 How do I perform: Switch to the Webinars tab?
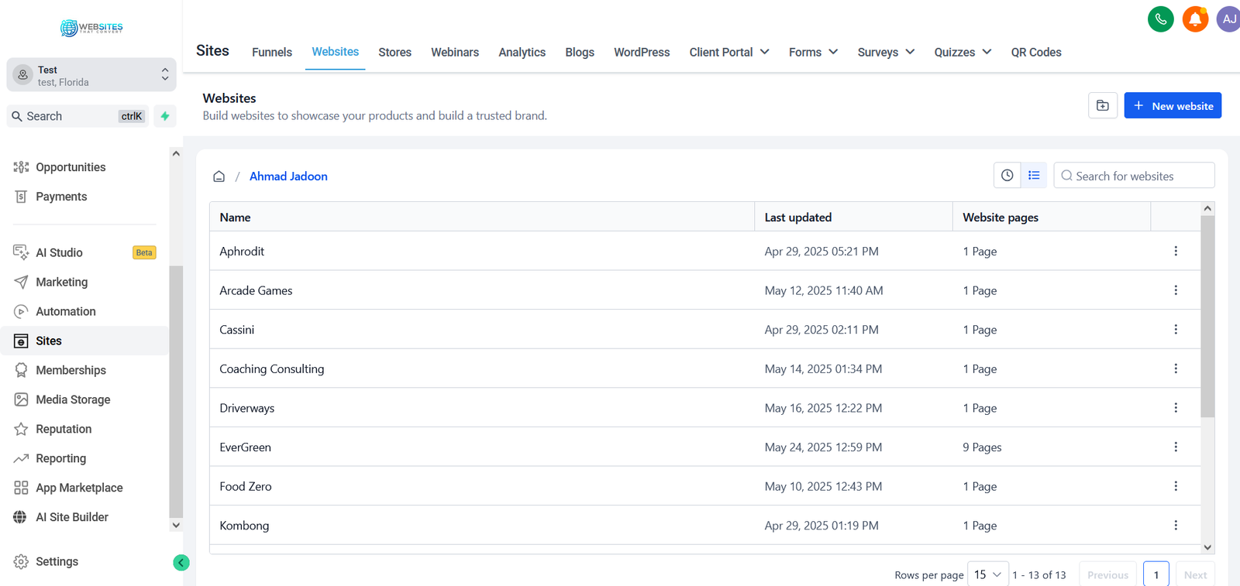455,52
